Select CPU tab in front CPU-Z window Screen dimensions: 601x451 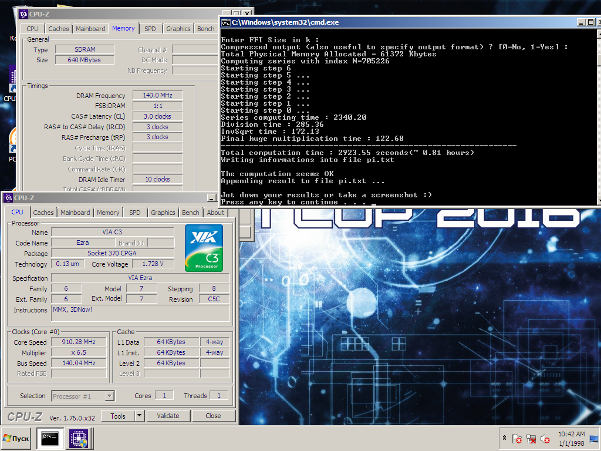[x=17, y=212]
